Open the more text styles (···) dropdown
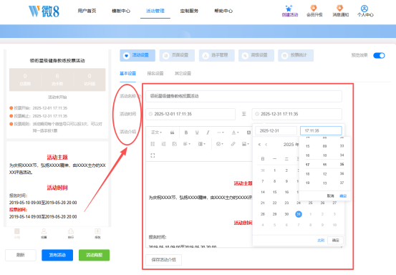 click(x=221, y=132)
